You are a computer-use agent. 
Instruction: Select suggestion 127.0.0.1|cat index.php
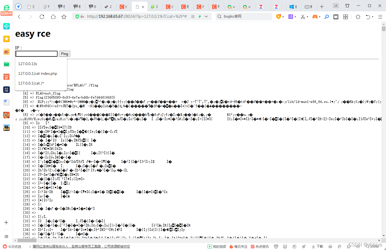(41, 73)
